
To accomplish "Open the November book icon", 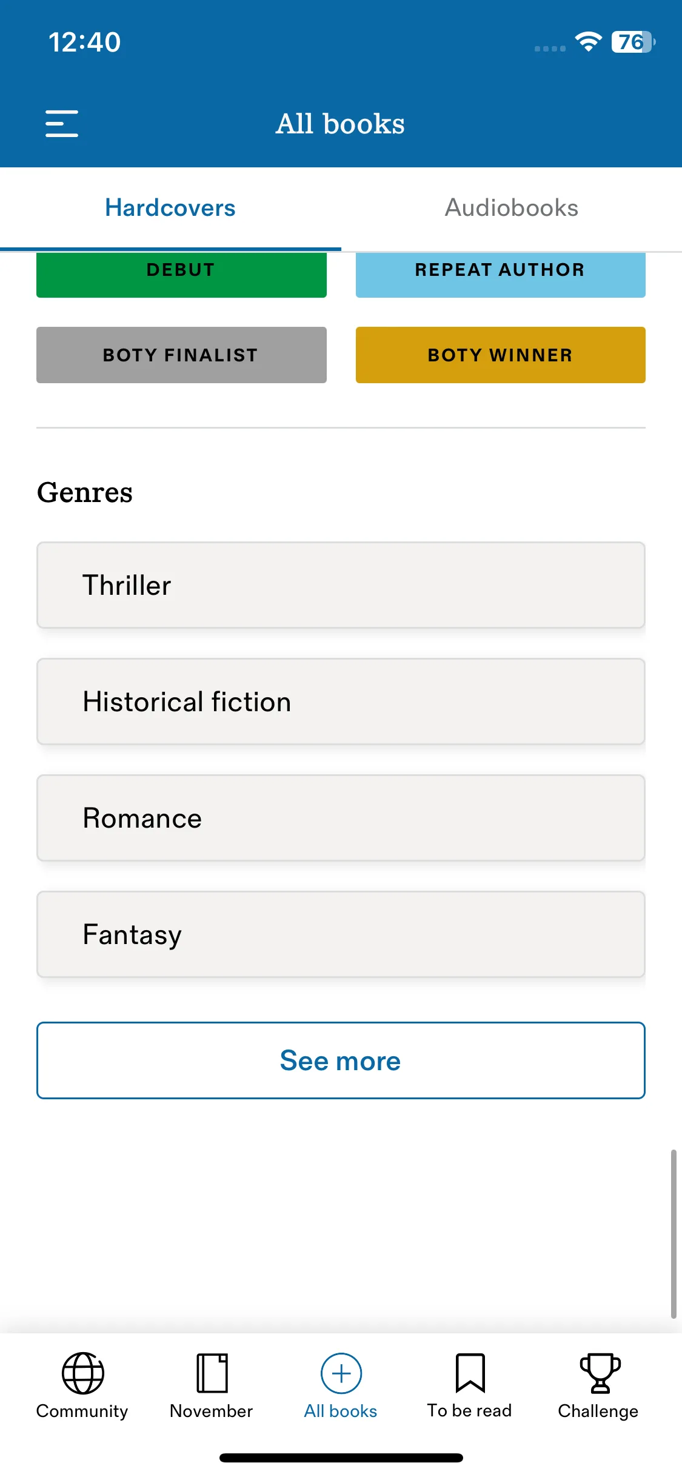I will click(x=212, y=1373).
